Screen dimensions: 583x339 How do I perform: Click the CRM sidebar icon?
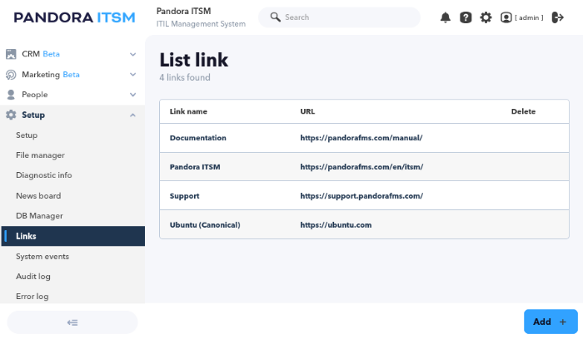tap(11, 54)
